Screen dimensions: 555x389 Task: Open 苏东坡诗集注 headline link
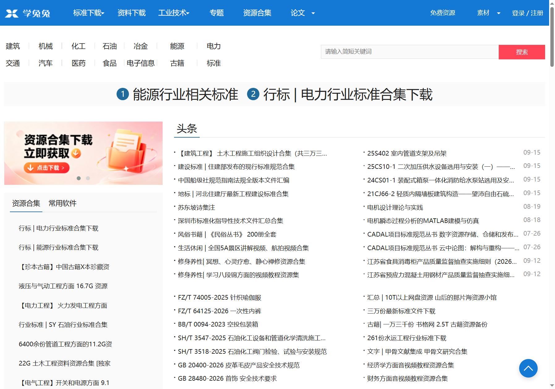pos(196,207)
